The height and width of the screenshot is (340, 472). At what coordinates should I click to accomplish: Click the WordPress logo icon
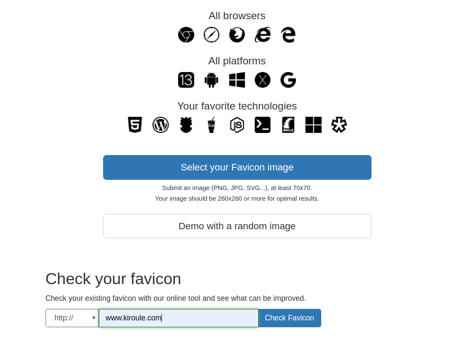click(x=161, y=125)
